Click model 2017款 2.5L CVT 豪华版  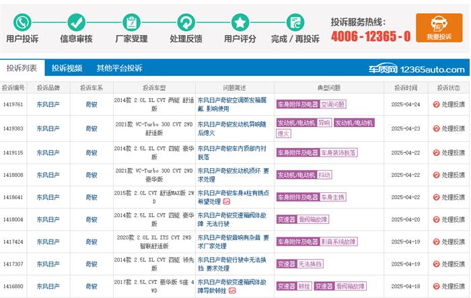click(154, 286)
